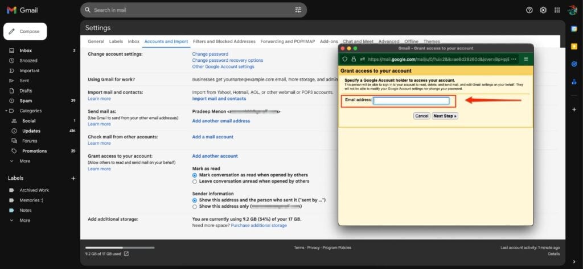Image resolution: width=583 pixels, height=269 pixels.
Task: Click the Gmail logo
Action: (22, 10)
